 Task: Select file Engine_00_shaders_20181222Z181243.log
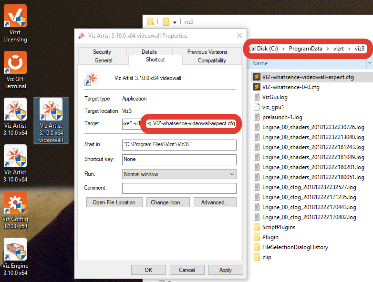[x=313, y=147]
